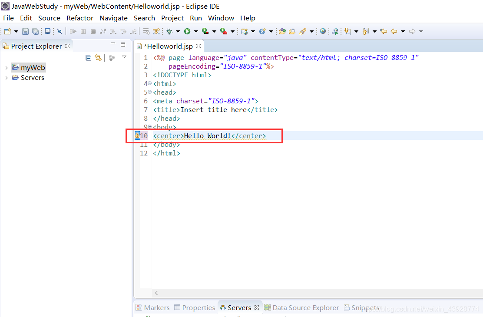Open the Refactor menu
Viewport: 483px width, 317px height.
click(80, 18)
